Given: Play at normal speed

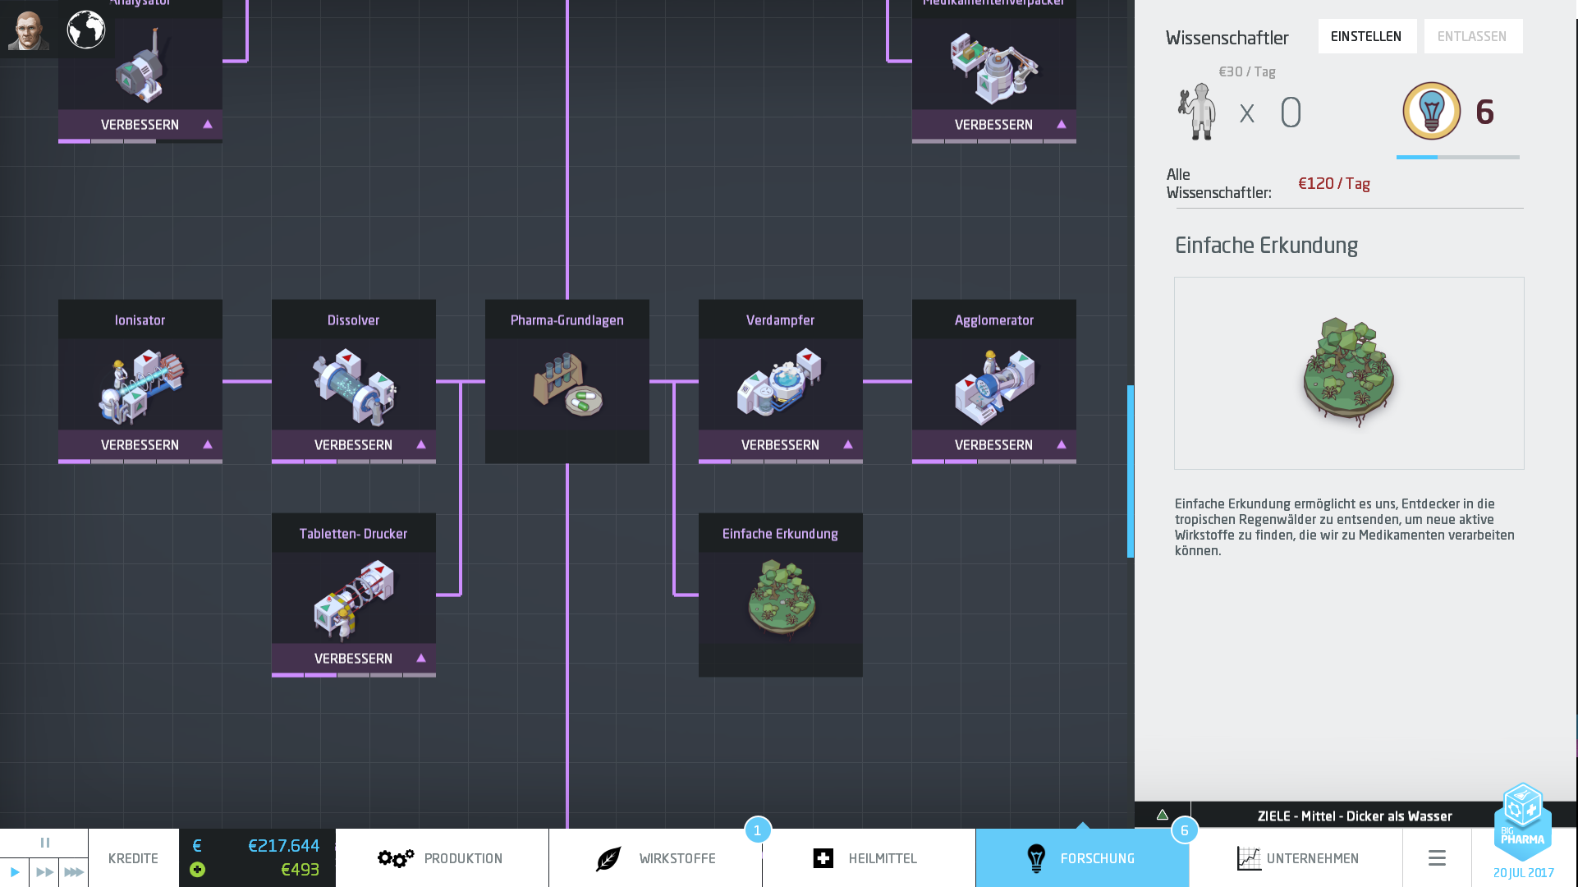Looking at the screenshot, I should tap(14, 872).
